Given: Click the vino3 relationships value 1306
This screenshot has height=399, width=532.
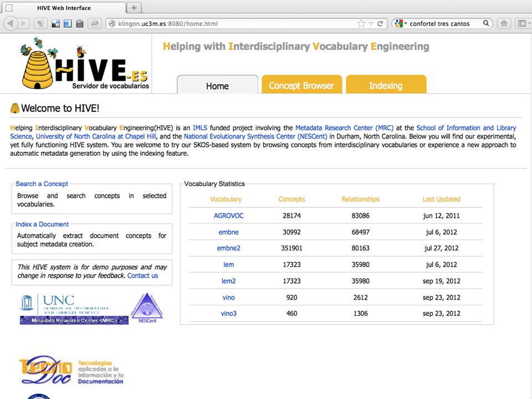Looking at the screenshot, I should pos(360,314).
